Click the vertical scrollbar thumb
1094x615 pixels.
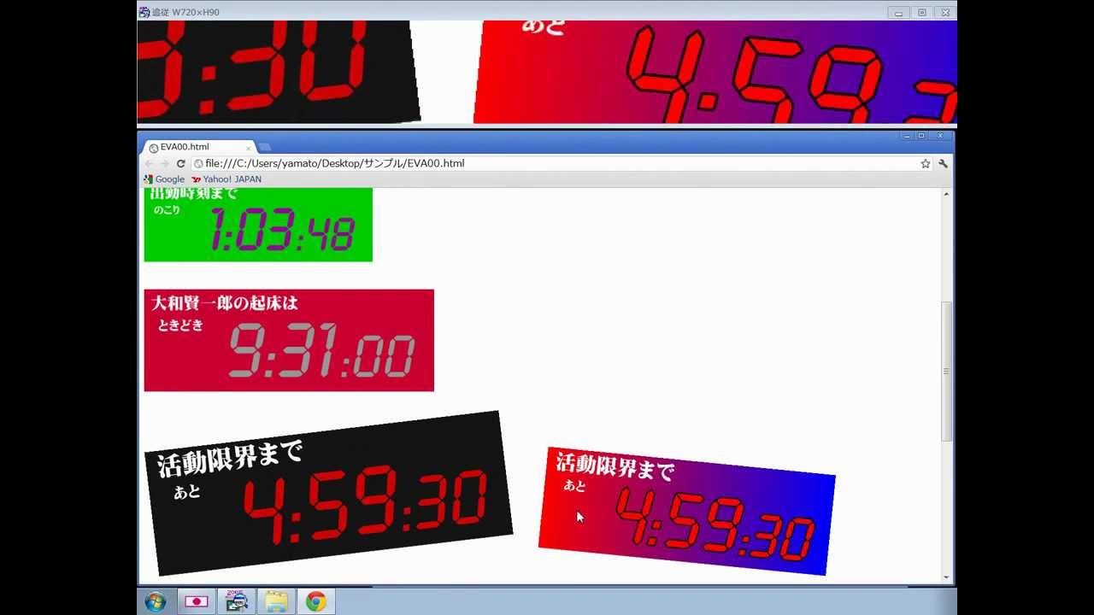[946, 371]
